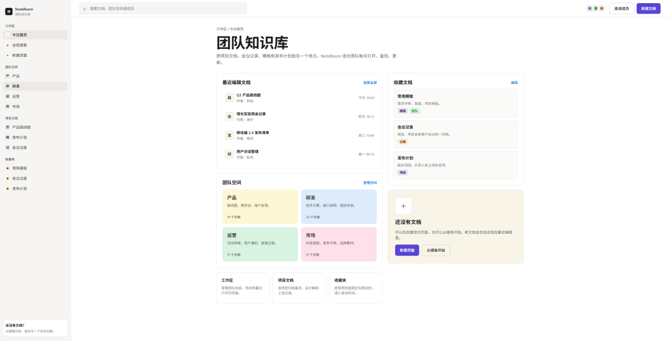Click the 发 icon of 移动端 2.4 发布清单

230,135
